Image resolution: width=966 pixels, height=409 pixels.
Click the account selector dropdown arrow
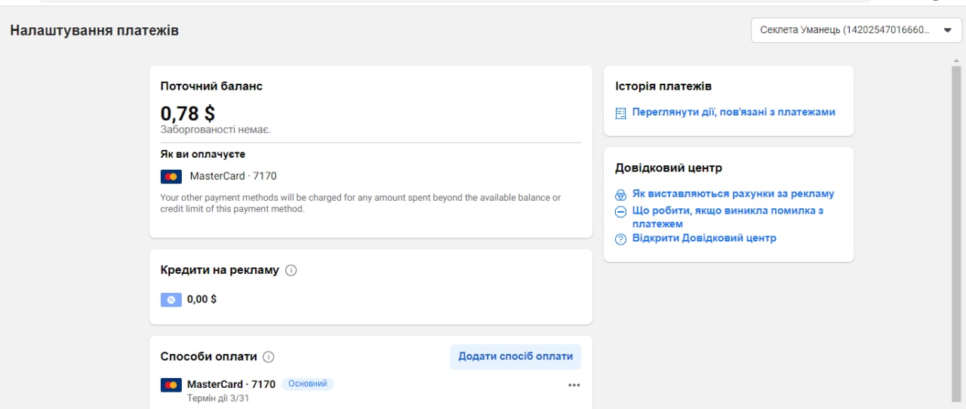(948, 30)
